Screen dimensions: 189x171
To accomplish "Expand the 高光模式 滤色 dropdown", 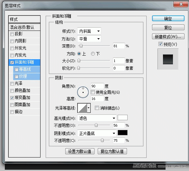I will [97, 118].
